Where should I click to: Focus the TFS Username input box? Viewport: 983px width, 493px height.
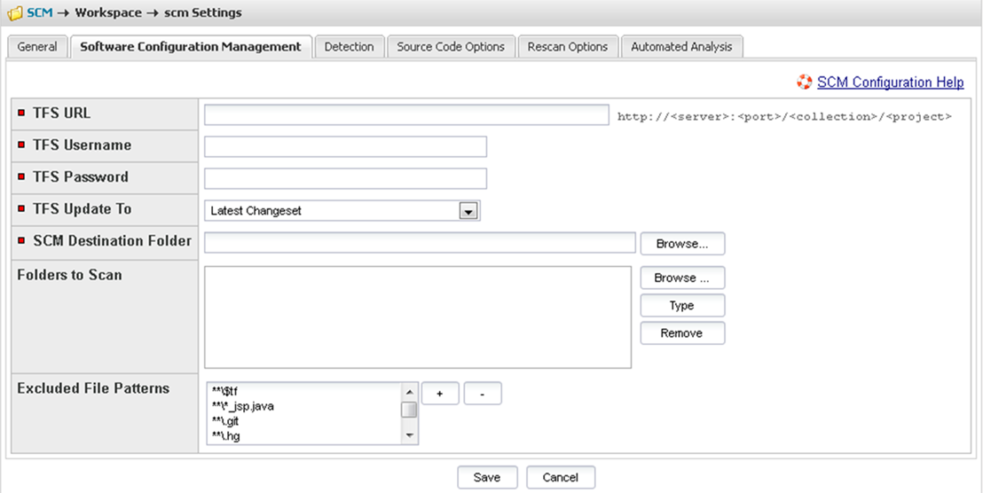(x=345, y=147)
